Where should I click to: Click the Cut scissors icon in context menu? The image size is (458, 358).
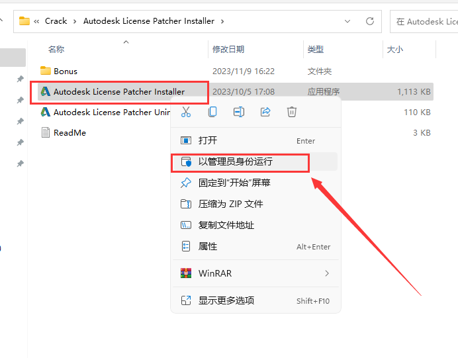click(x=186, y=112)
